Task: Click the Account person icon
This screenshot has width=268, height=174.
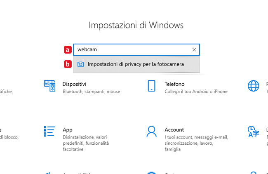Action: [151, 131]
